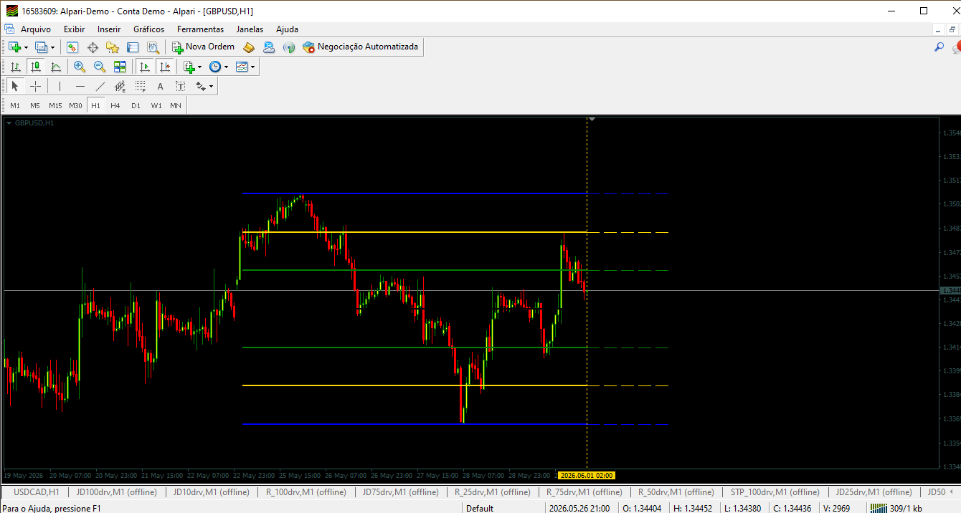Select the Cursor arrow tool

(x=15, y=86)
